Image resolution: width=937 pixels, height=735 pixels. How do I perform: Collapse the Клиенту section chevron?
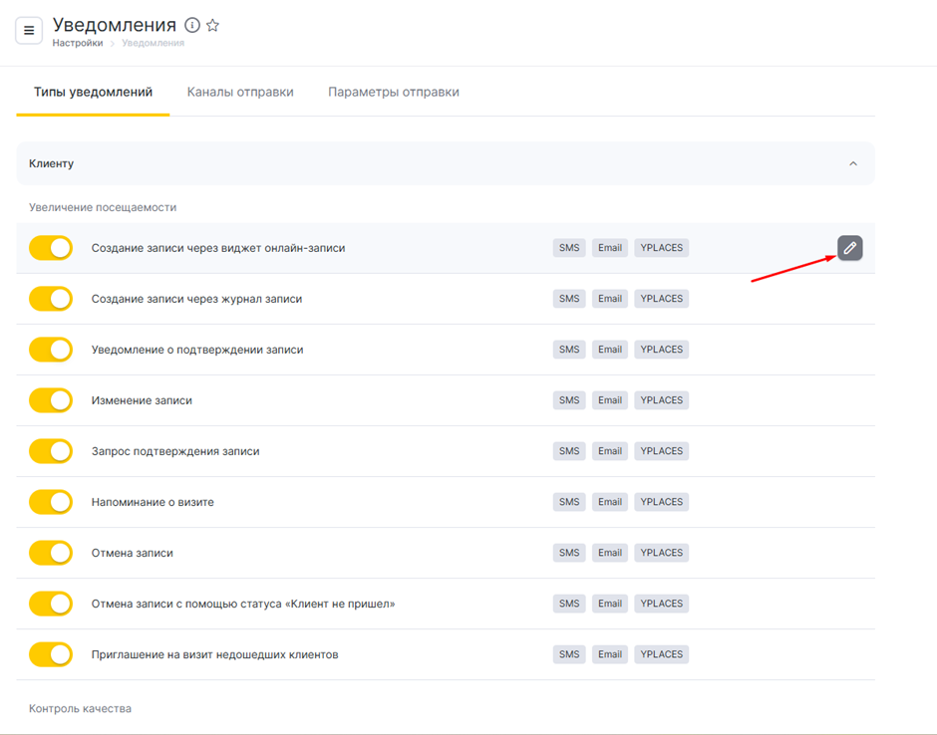852,163
